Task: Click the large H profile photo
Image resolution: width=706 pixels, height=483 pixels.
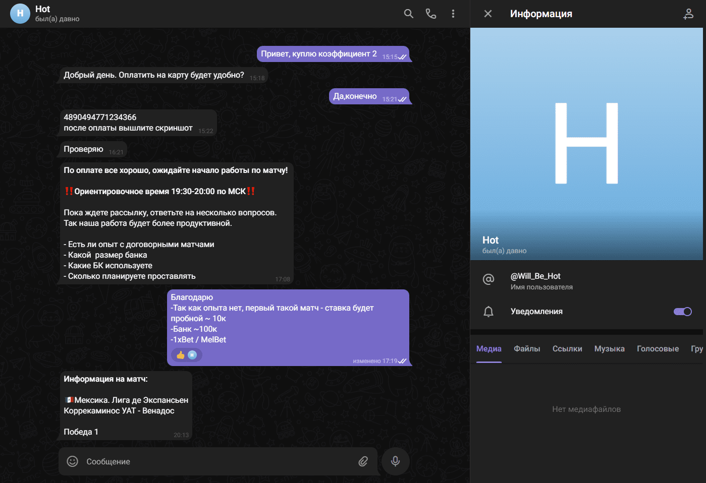Action: 586,144
